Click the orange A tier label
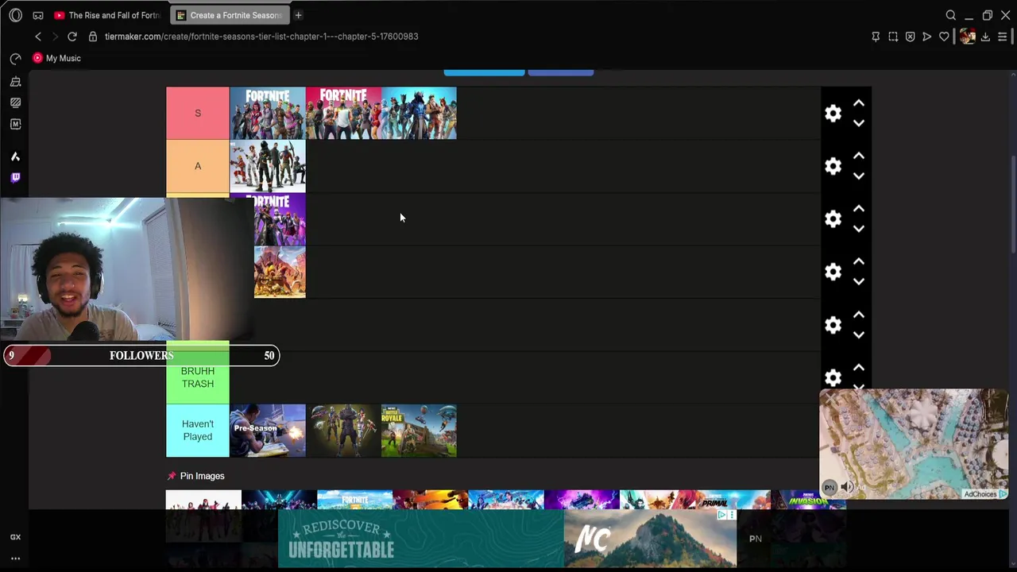 point(198,166)
